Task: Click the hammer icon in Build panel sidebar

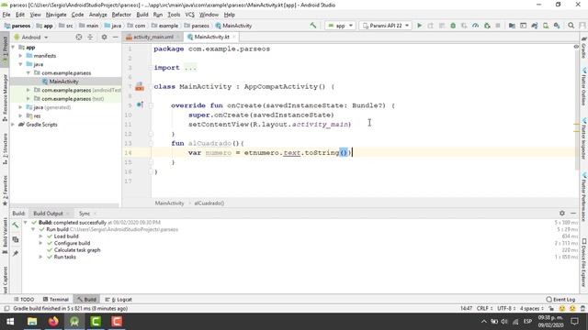Action: [x=16, y=225]
